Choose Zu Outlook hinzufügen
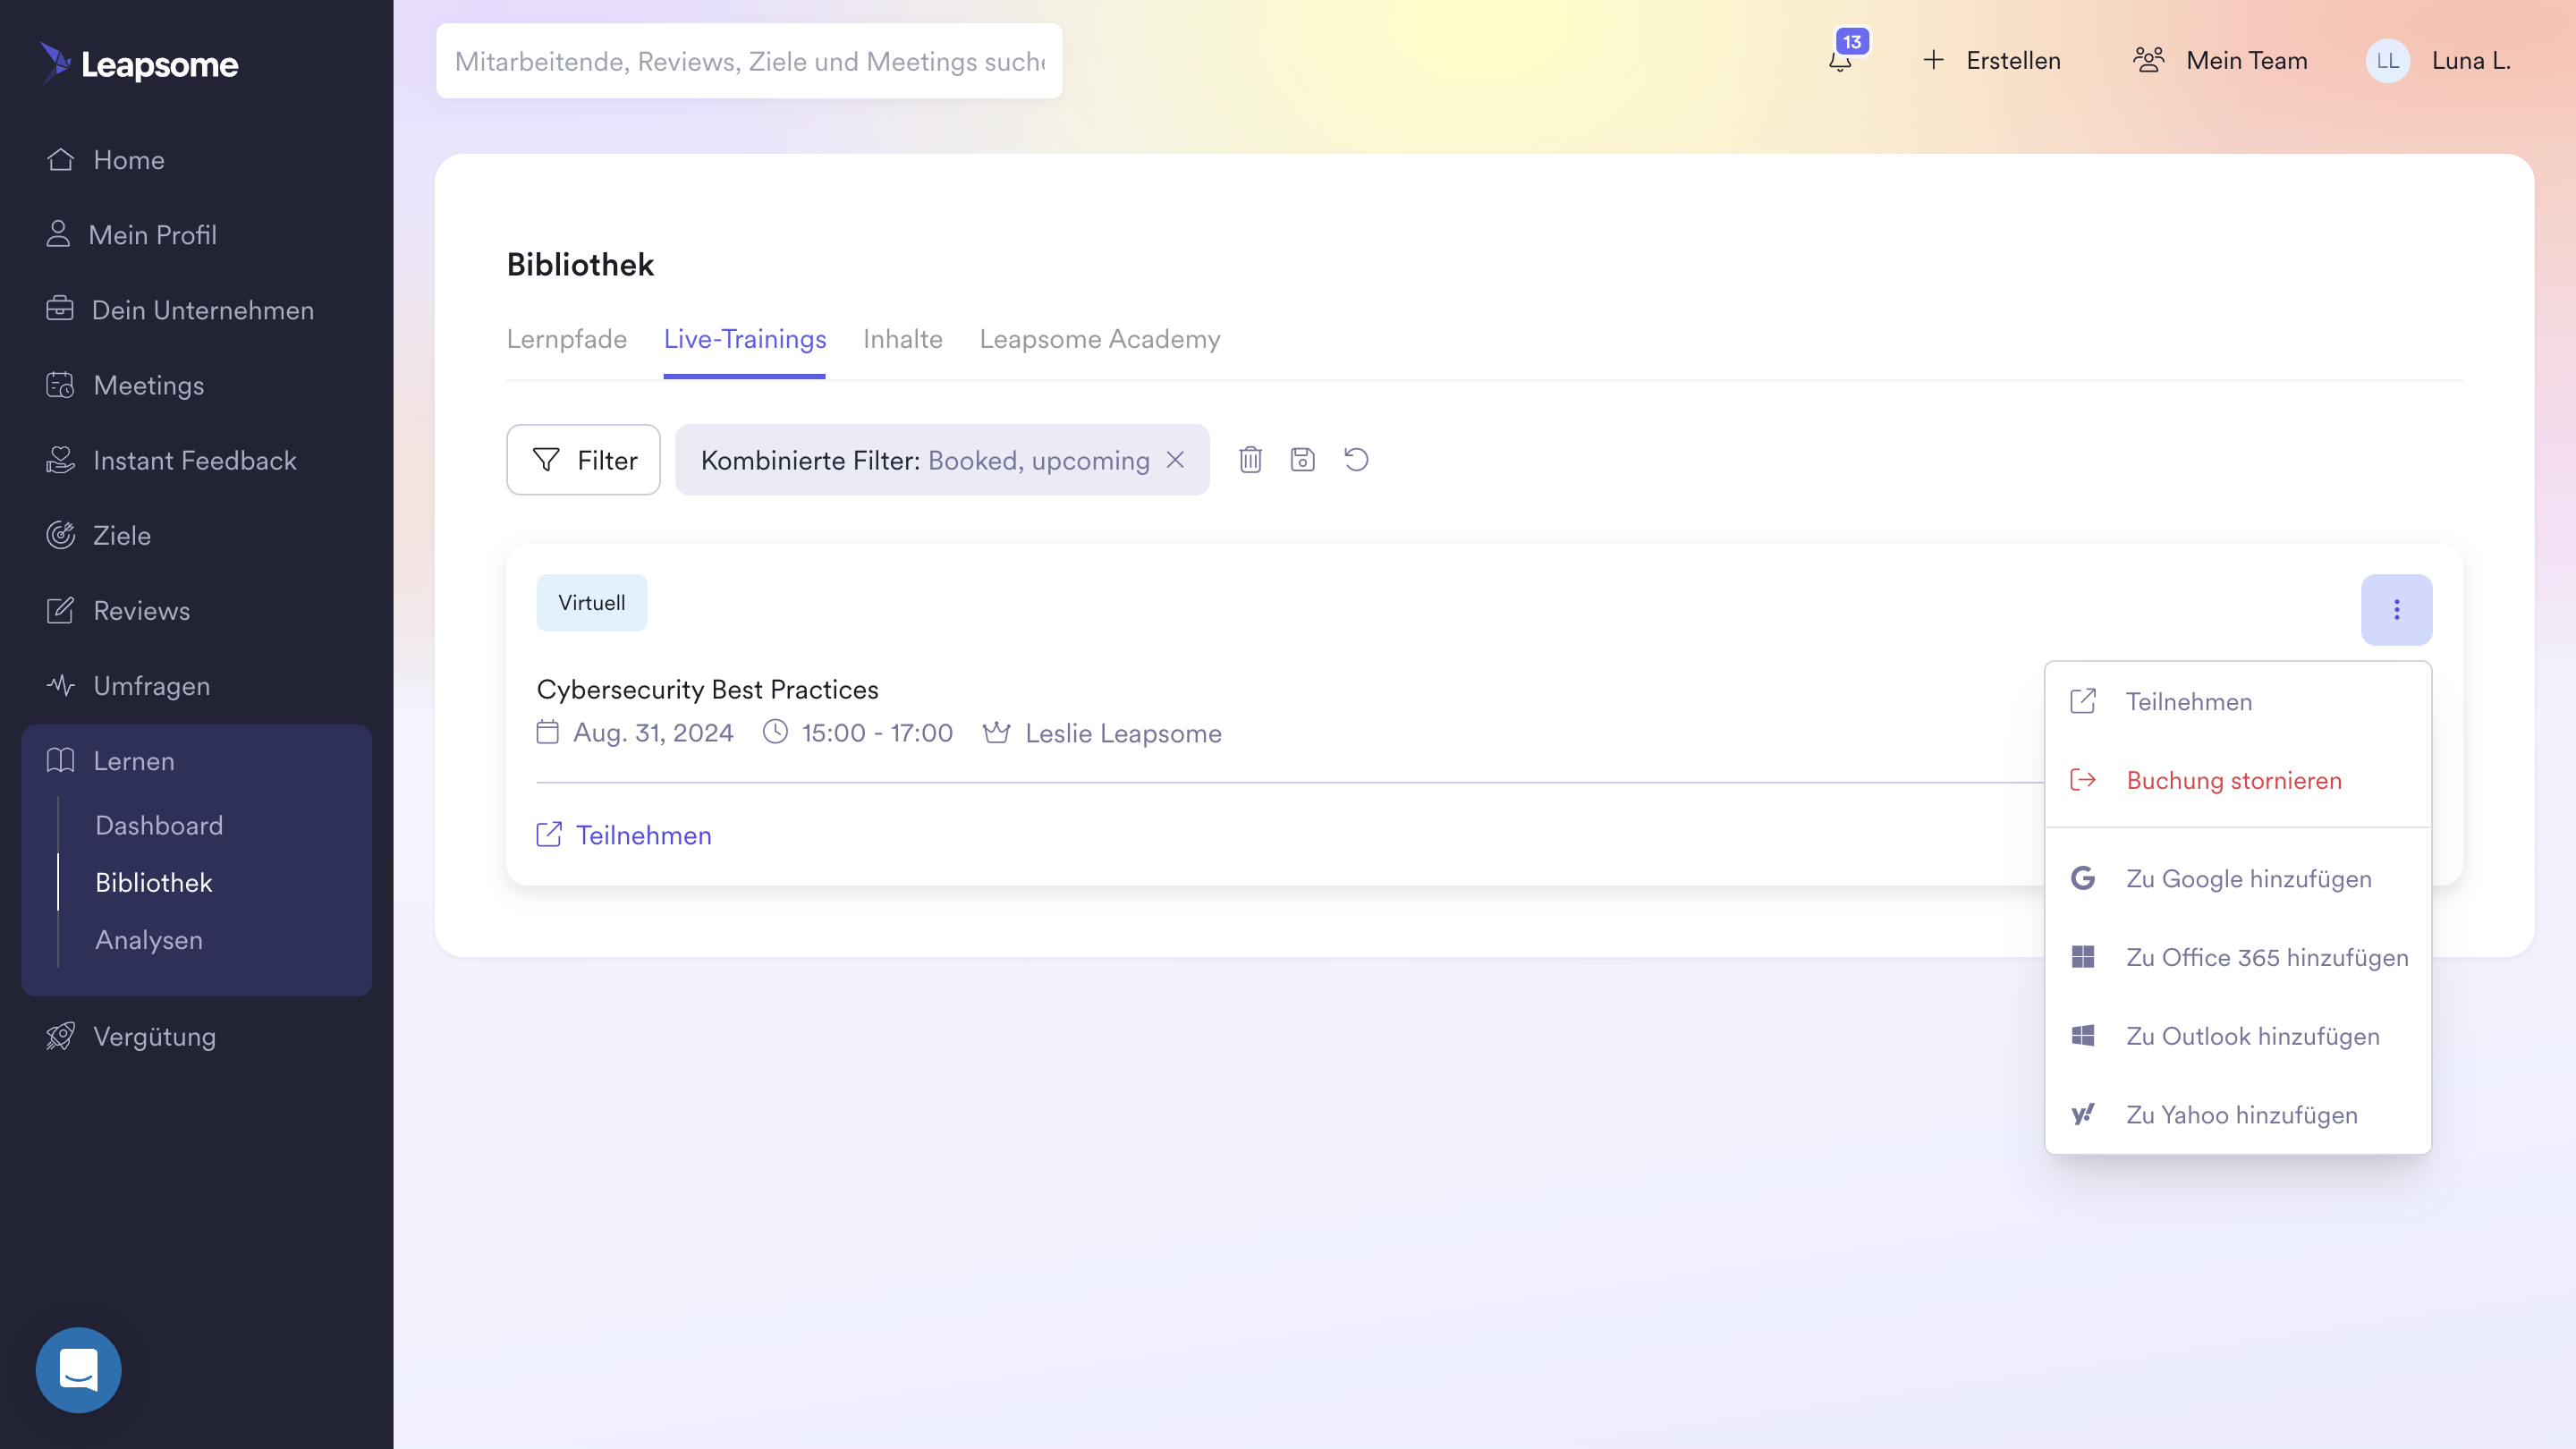Viewport: 2576px width, 1449px height. (x=2238, y=1036)
